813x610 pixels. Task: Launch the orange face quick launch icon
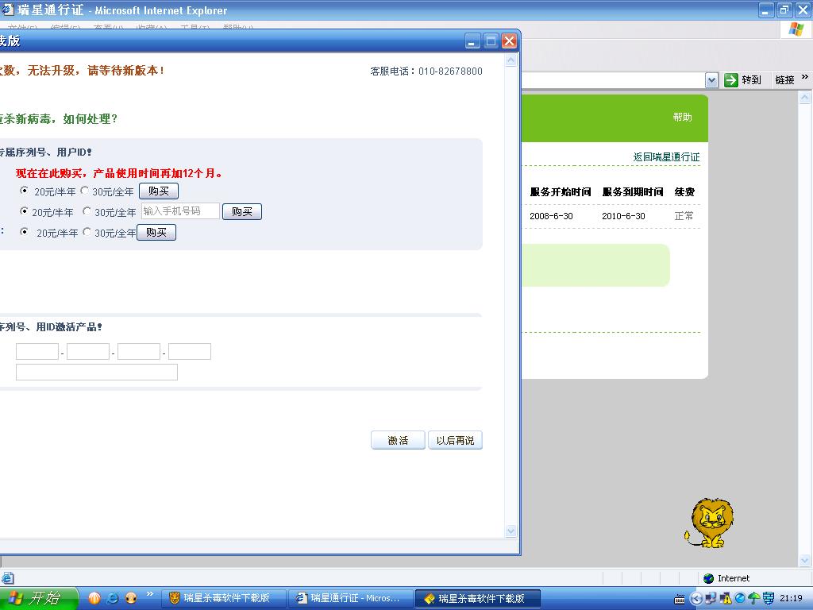click(x=131, y=598)
